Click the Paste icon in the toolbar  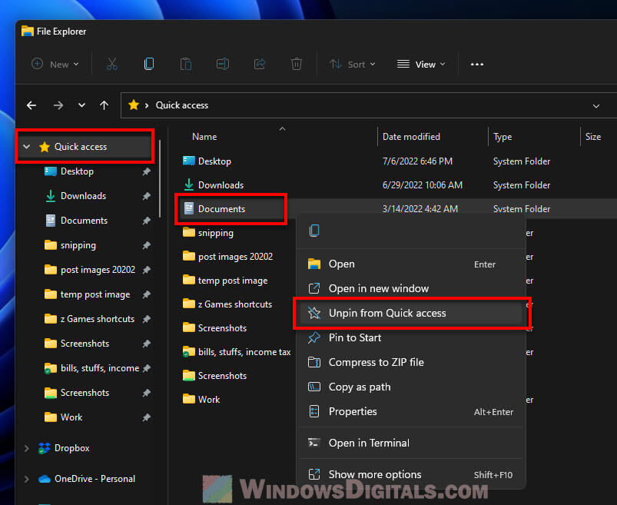[186, 64]
